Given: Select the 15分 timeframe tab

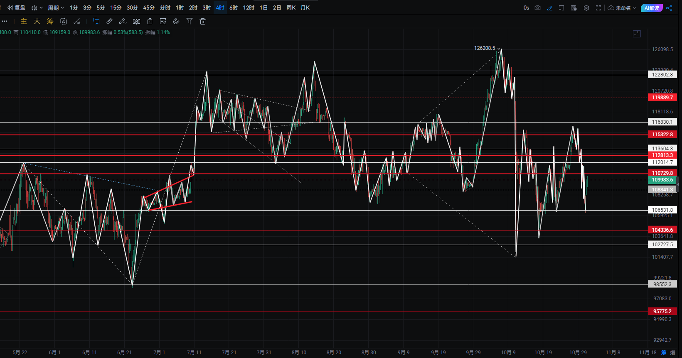Looking at the screenshot, I should pyautogui.click(x=116, y=8).
